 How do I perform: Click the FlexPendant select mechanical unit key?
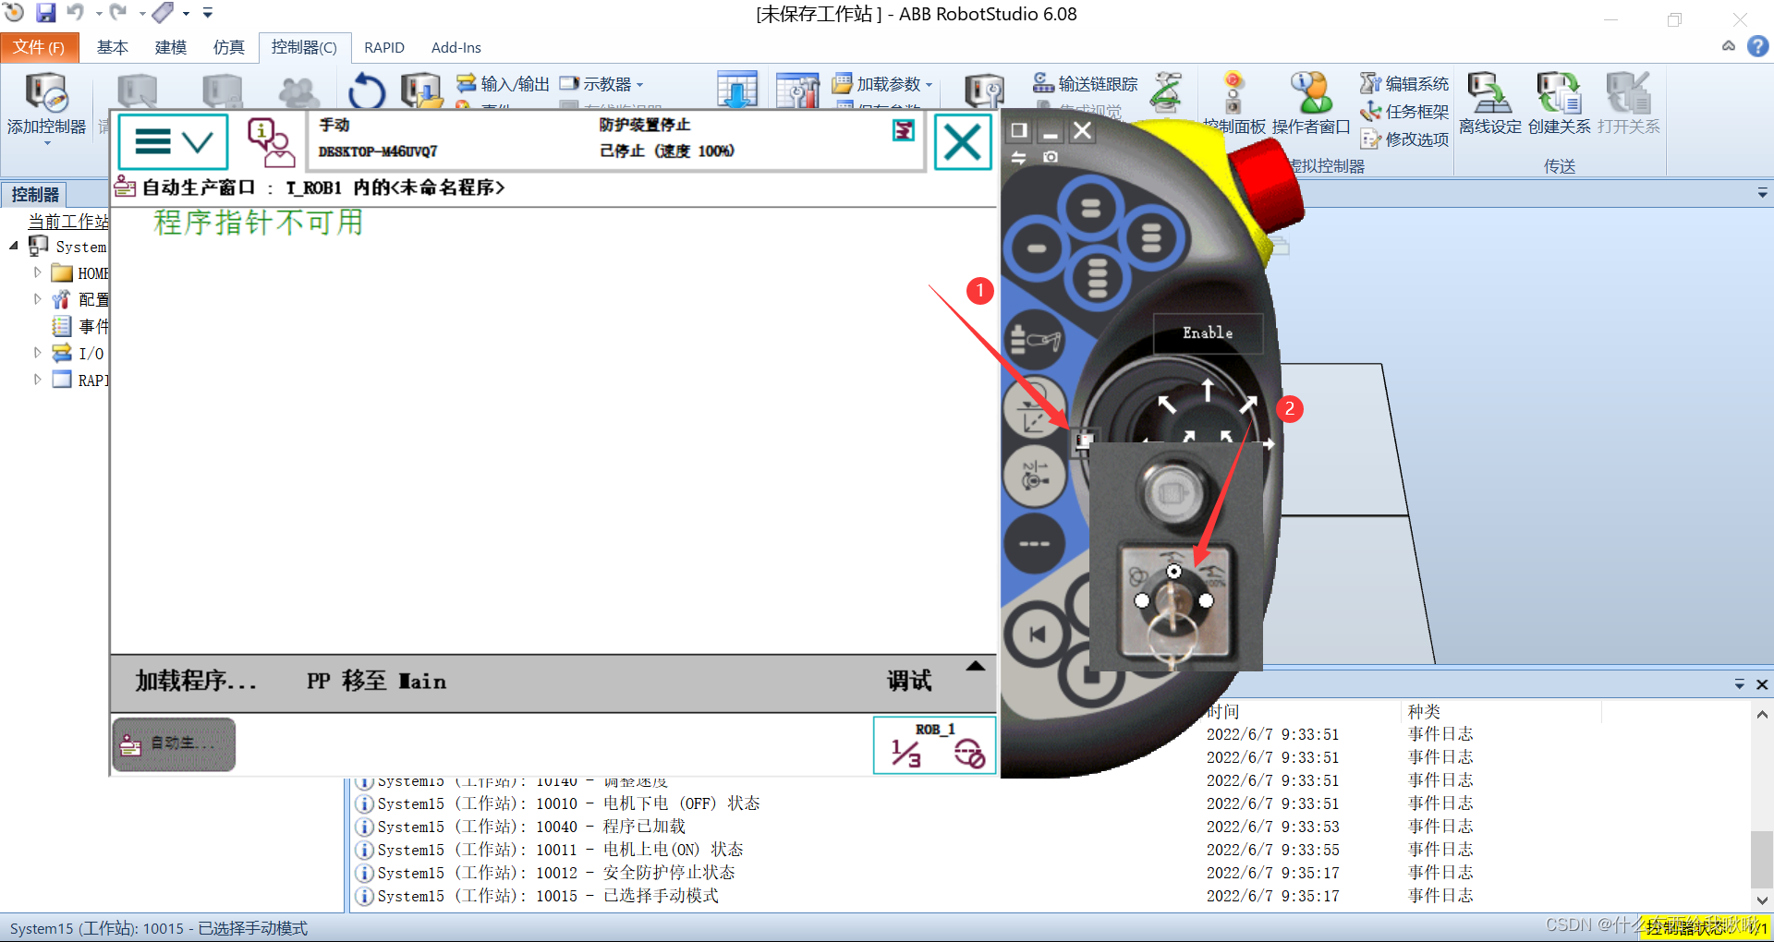[x=1035, y=341]
